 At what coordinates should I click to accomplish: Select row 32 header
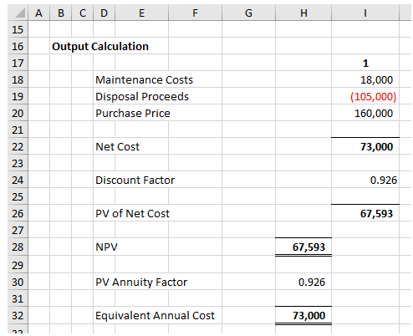tap(18, 315)
